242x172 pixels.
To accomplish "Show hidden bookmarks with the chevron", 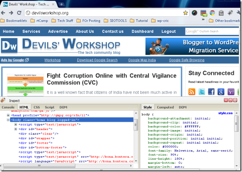I will click(x=203, y=20).
